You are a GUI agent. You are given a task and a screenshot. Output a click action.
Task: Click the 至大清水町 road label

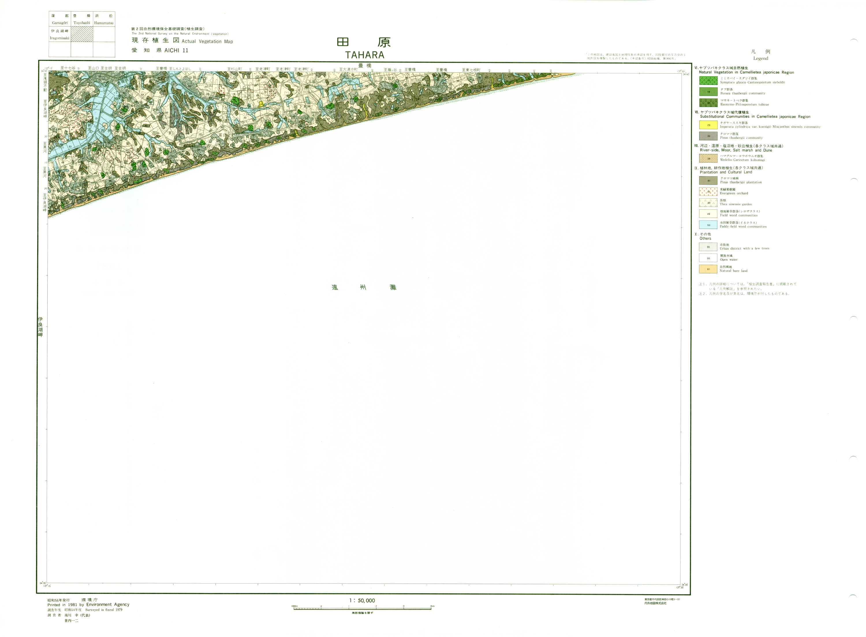coord(348,69)
